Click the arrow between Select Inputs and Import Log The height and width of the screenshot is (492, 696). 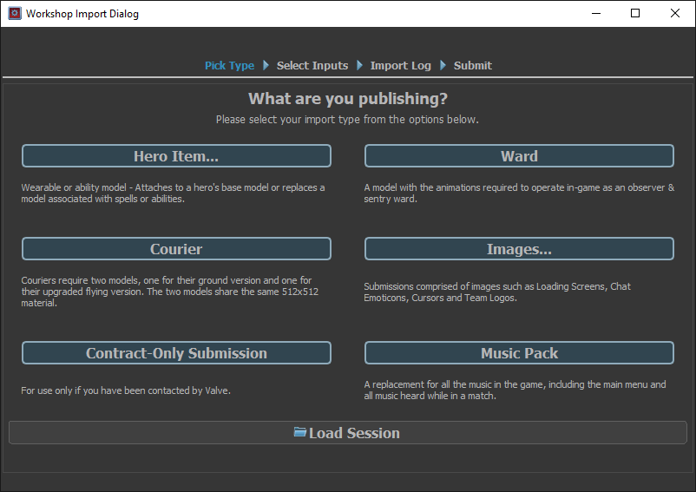[x=359, y=65]
